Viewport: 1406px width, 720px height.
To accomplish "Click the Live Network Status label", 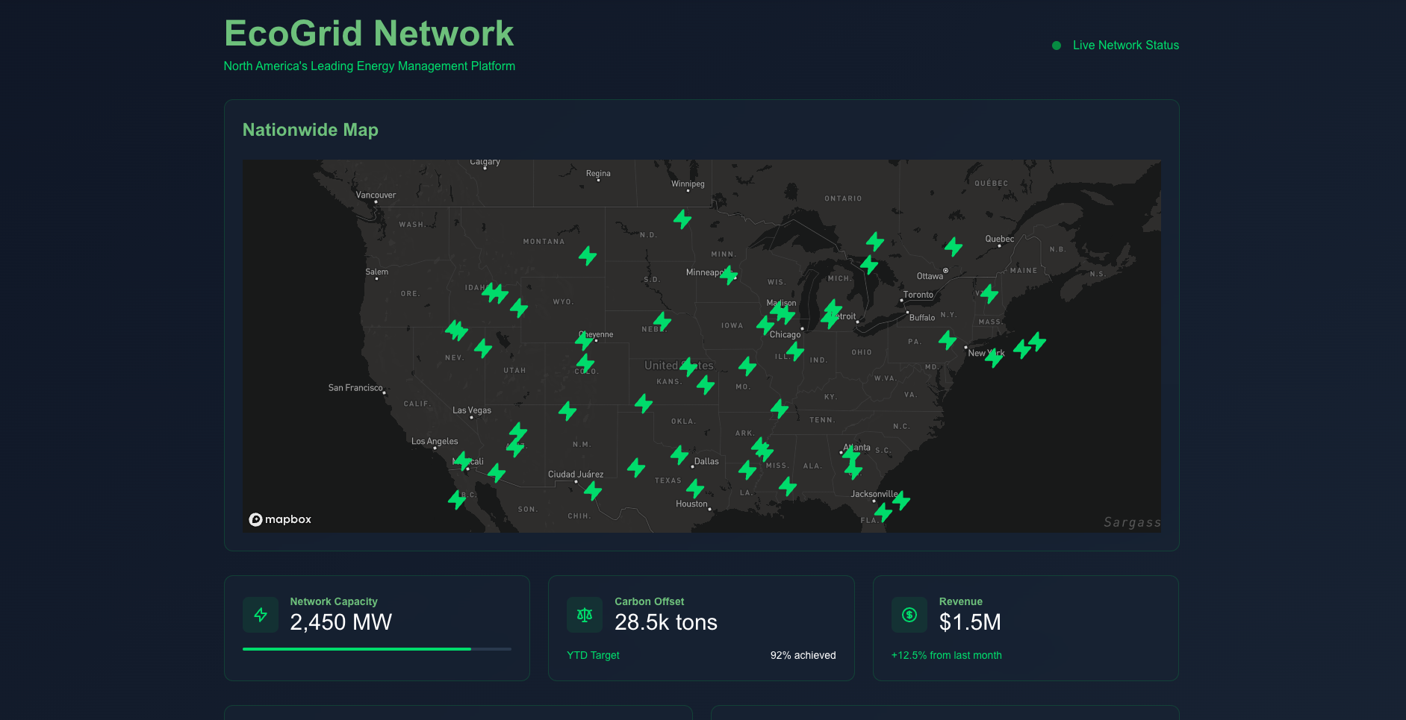I will coord(1125,46).
